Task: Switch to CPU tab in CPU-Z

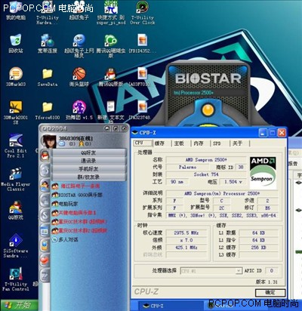Action: click(143, 143)
